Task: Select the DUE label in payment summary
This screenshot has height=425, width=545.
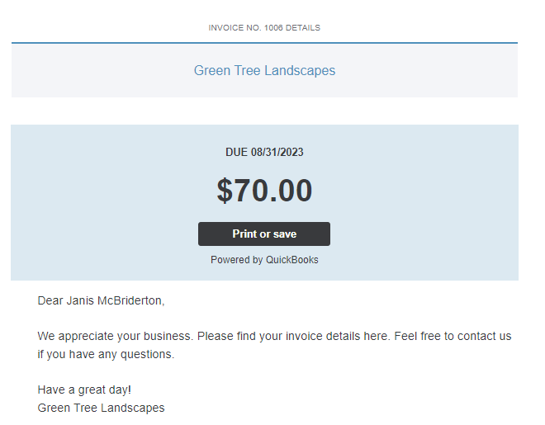Action: [x=236, y=152]
